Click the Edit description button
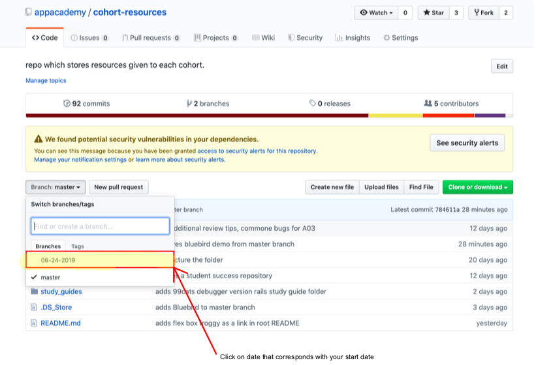This screenshot has height=365, width=536. point(502,66)
